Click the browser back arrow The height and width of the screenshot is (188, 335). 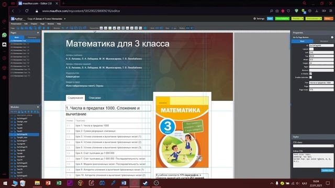pyautogui.click(x=13, y=11)
